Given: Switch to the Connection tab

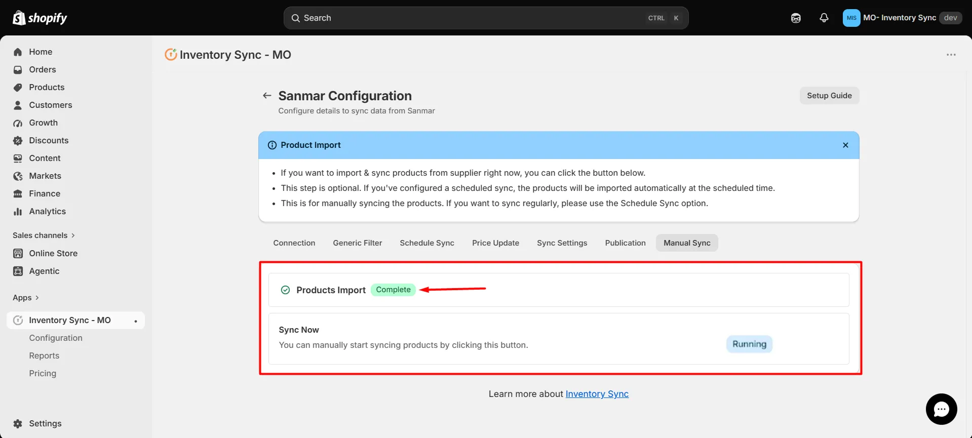Looking at the screenshot, I should click(294, 243).
